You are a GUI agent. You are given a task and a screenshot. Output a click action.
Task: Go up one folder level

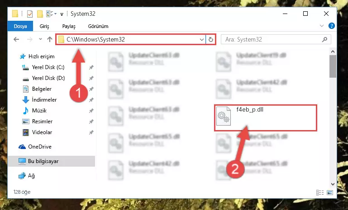[50, 39]
